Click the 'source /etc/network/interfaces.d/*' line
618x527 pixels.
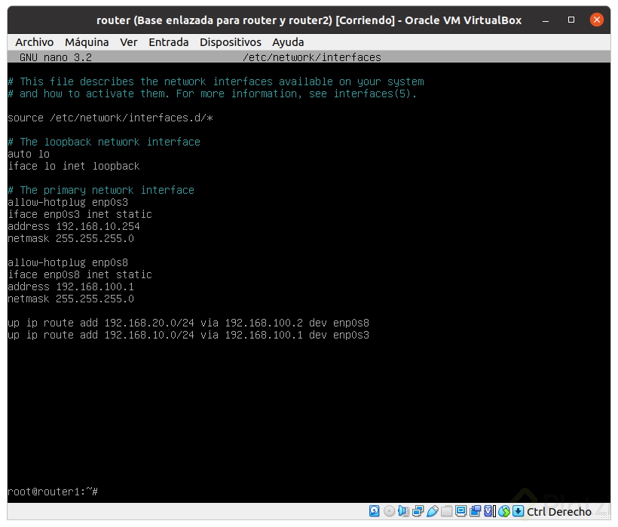110,118
